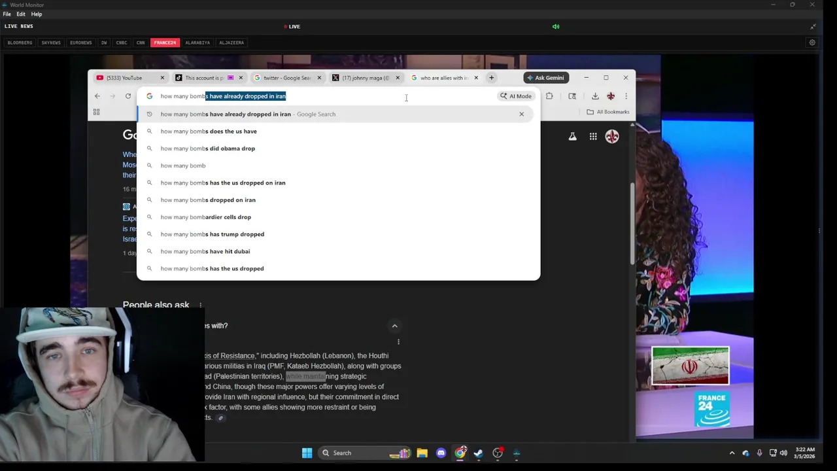The image size is (837, 471).
Task: Close the "who are allies with" tab
Action: coord(476,78)
